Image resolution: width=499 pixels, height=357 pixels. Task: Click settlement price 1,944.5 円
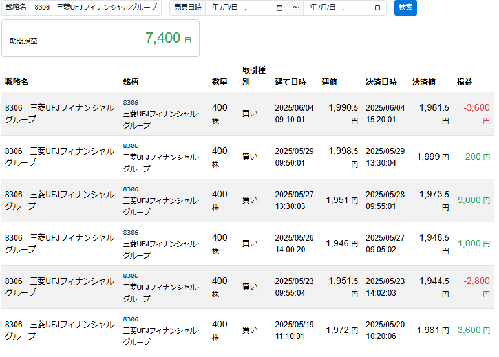434,287
